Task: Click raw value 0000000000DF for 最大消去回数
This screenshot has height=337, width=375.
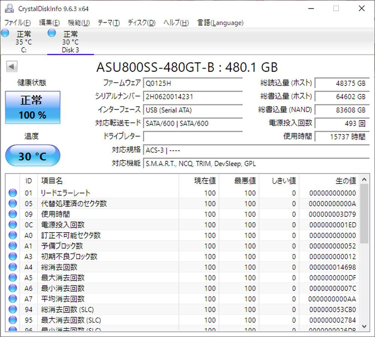Action: [x=332, y=278]
